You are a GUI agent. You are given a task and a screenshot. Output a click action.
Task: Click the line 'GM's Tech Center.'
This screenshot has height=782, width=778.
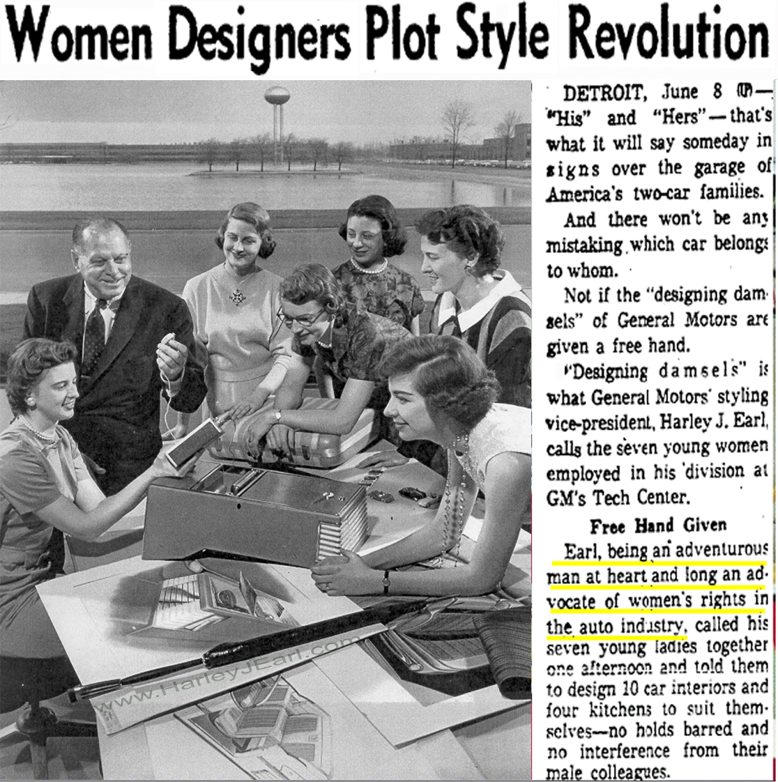(618, 498)
